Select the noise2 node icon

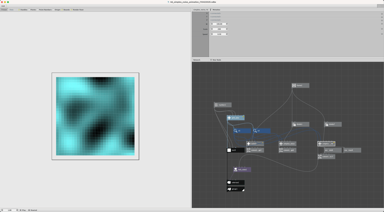(248, 144)
